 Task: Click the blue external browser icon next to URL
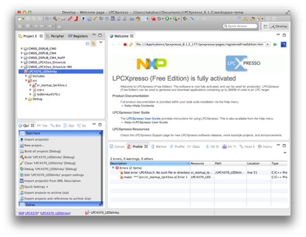coord(283,45)
